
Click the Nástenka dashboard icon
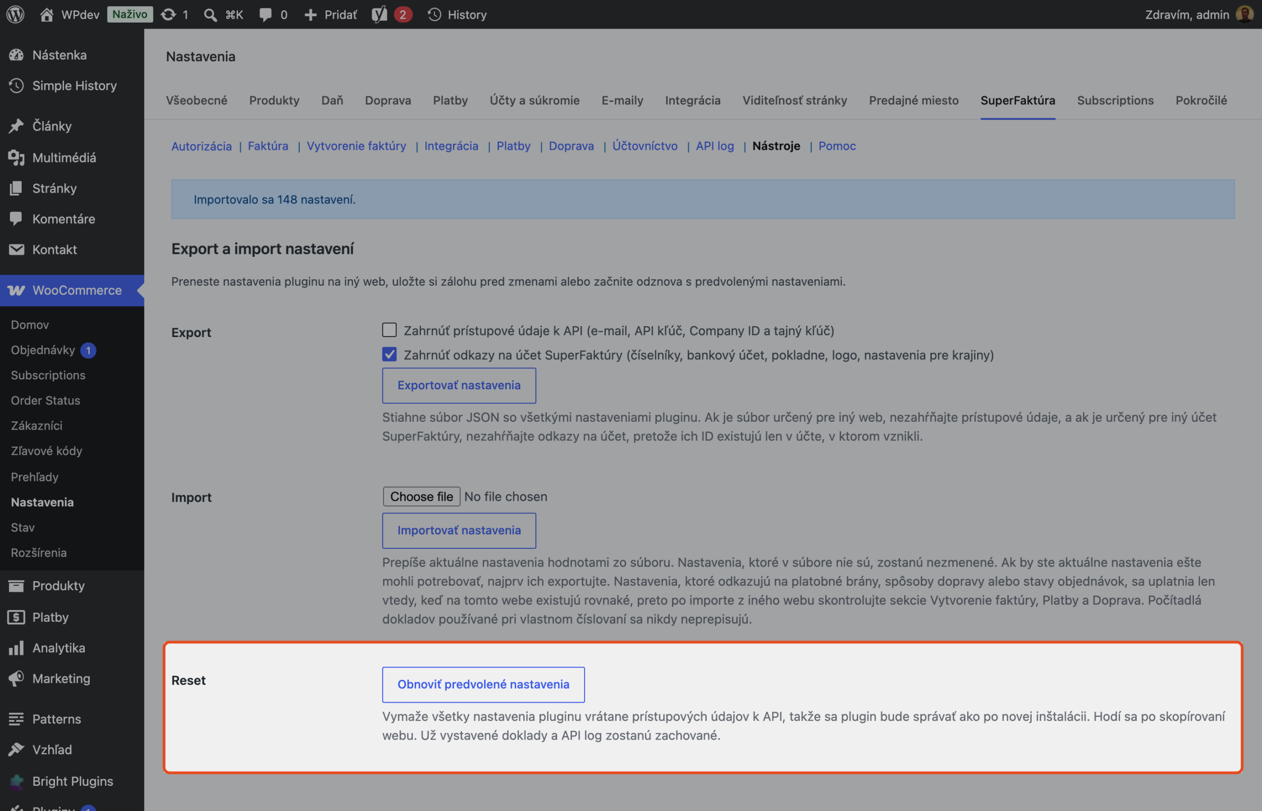(16, 55)
